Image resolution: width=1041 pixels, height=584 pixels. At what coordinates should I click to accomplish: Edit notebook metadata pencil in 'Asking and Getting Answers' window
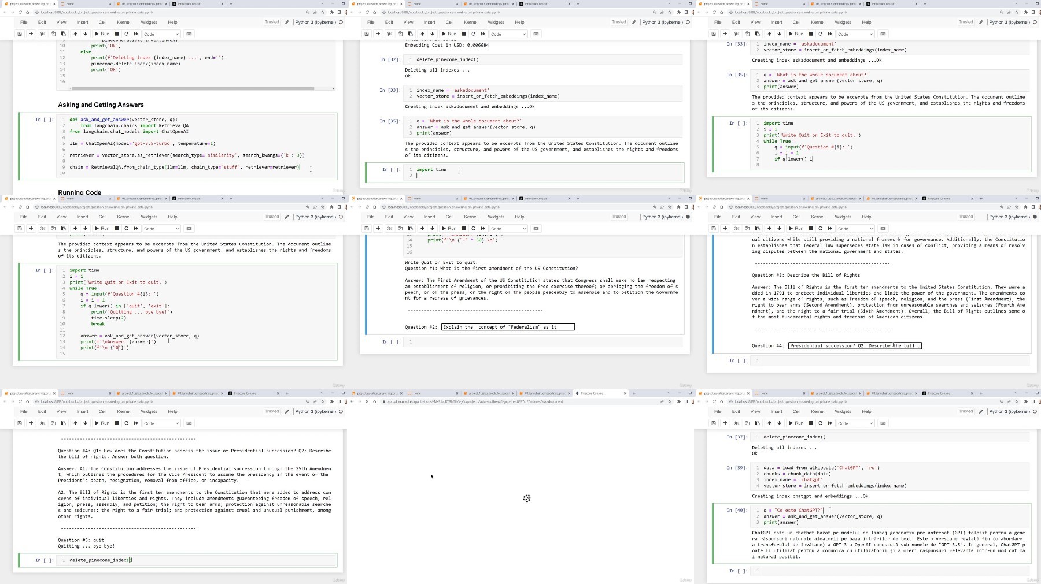coord(287,22)
